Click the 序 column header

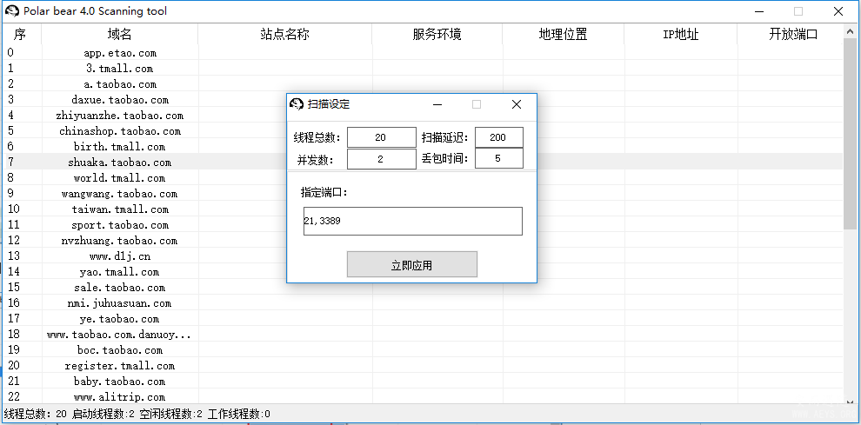pos(20,35)
